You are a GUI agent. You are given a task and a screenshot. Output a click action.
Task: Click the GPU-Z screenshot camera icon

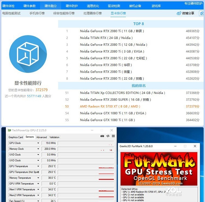pyautogui.click(x=102, y=136)
